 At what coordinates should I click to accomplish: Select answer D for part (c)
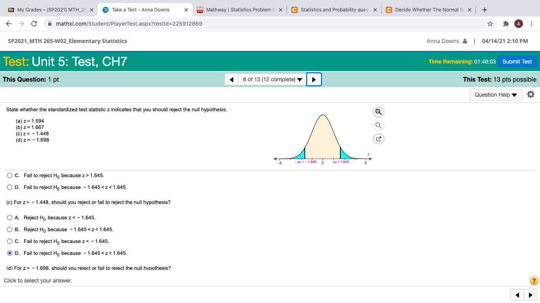(x=9, y=253)
